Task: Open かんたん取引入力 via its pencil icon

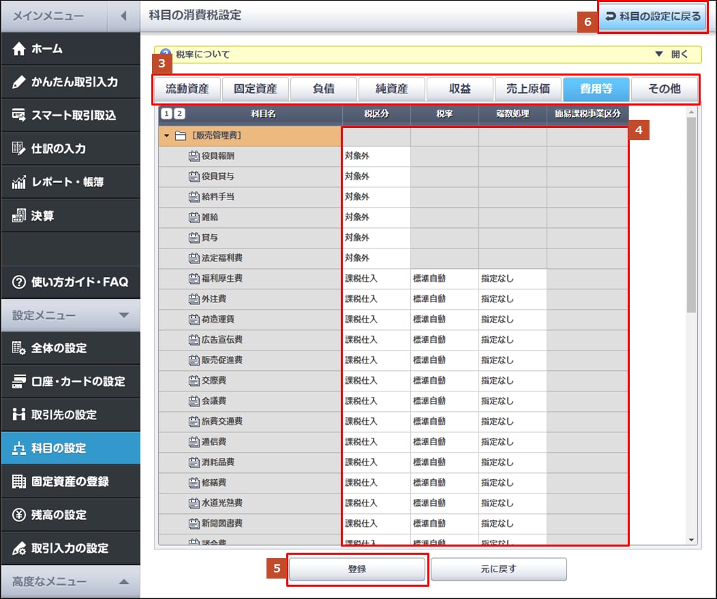Action: pyautogui.click(x=19, y=82)
